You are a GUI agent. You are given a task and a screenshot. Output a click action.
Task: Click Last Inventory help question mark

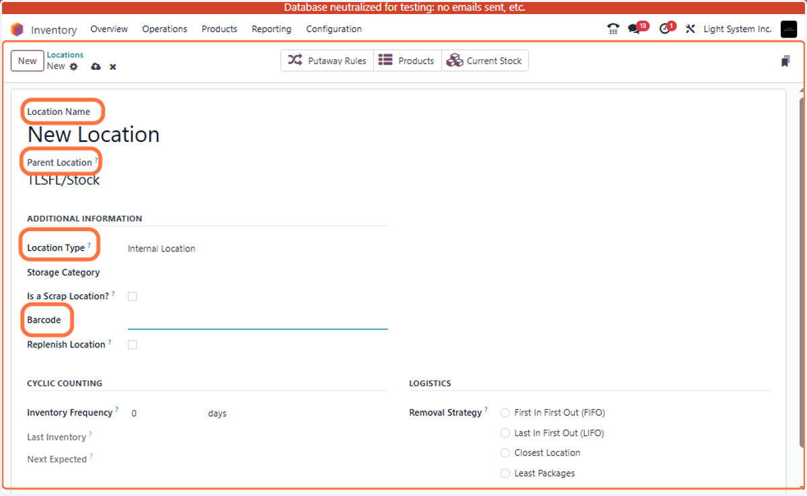(x=91, y=434)
